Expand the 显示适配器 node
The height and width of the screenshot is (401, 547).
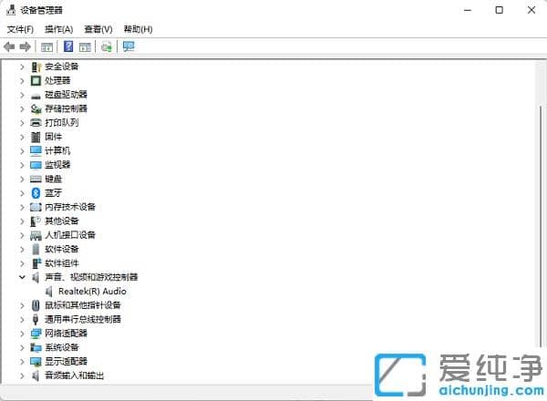pyautogui.click(x=22, y=362)
